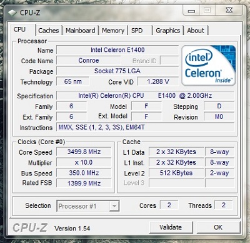Click the Ext. Family value 6
Viewport: 250px width, 243px height.
pyautogui.click(x=71, y=116)
